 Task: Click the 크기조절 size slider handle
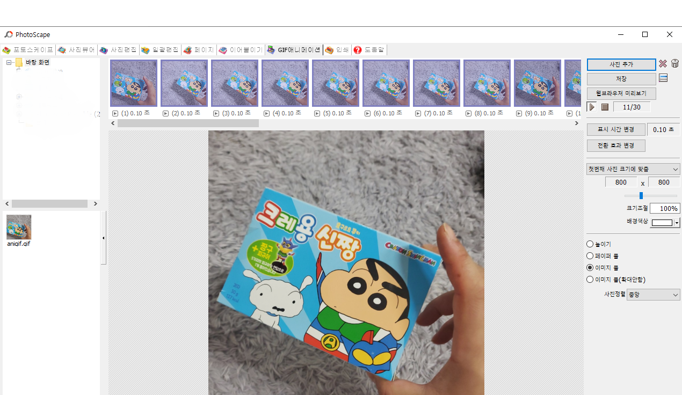[x=641, y=195]
